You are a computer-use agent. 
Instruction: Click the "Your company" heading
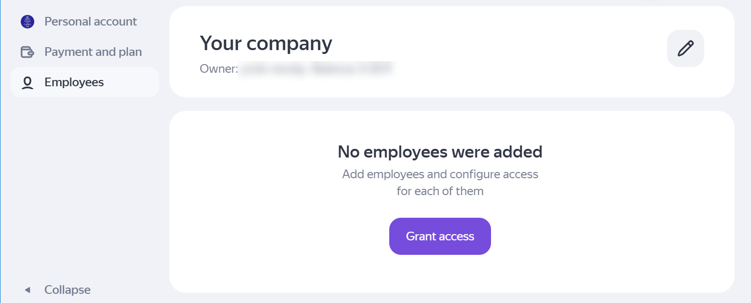(266, 43)
